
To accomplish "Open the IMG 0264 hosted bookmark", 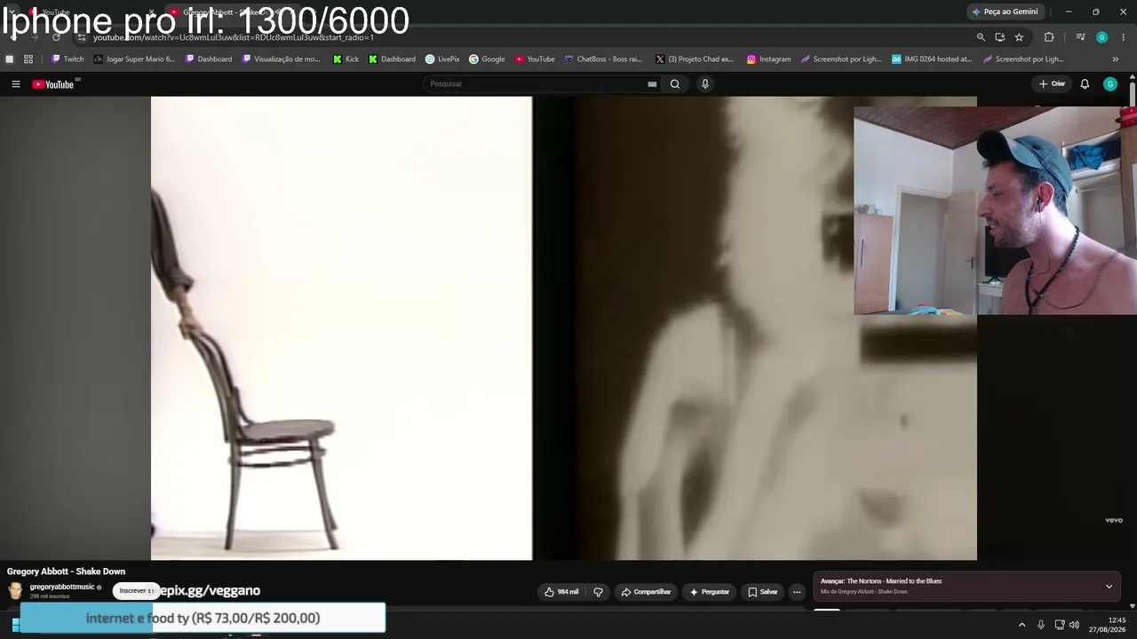I will [x=932, y=59].
